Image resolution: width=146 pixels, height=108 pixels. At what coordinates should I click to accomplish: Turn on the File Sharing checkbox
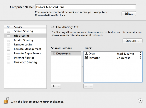point(8,36)
